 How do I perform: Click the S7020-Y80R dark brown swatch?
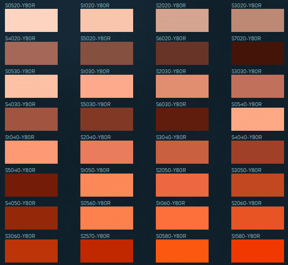tap(258, 53)
